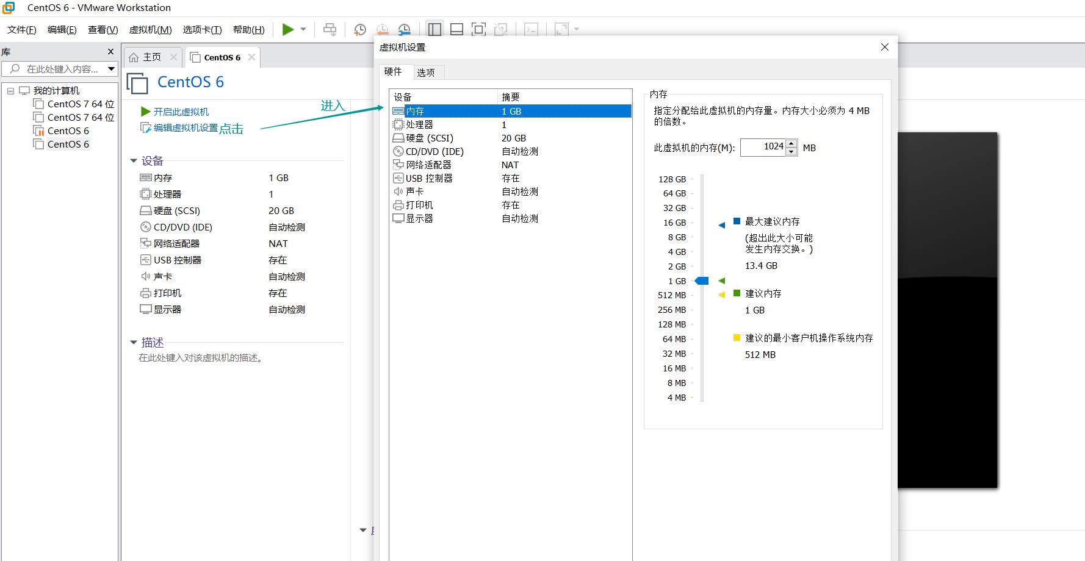This screenshot has width=1085, height=561.
Task: Close the 主页 tab
Action: coord(173,57)
